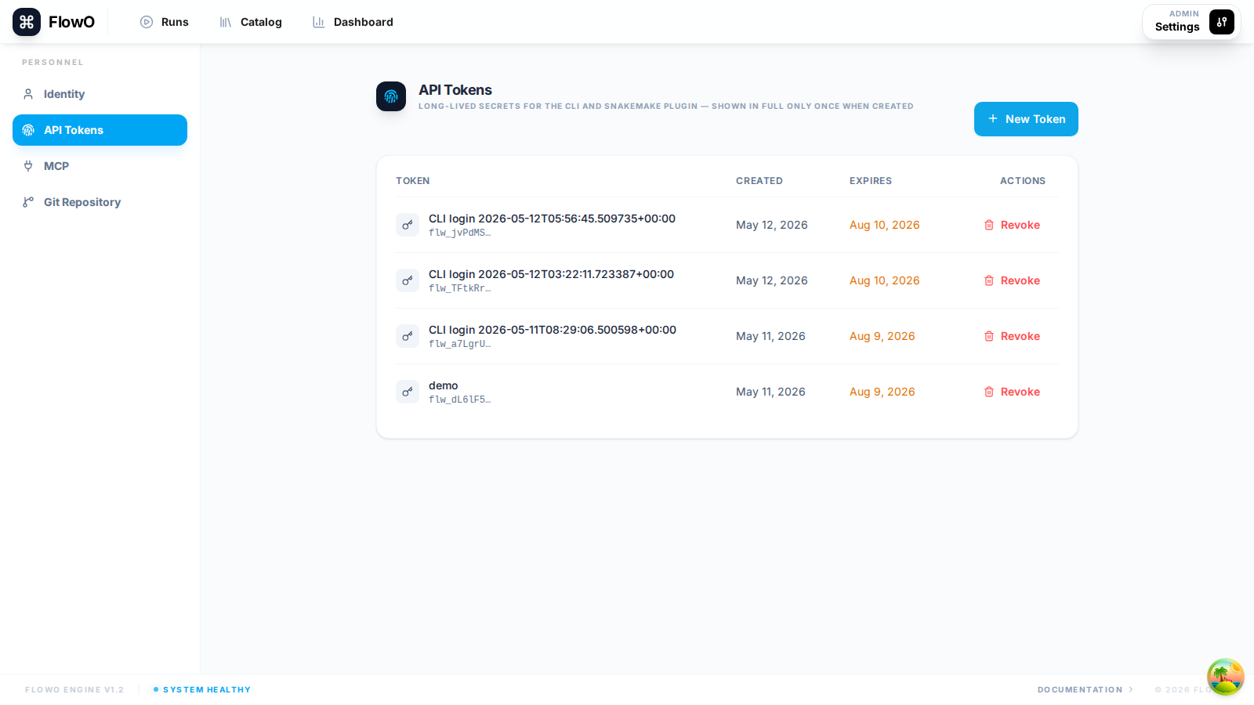The height and width of the screenshot is (705, 1254).
Task: Go to the Dashboard page
Action: (x=352, y=22)
